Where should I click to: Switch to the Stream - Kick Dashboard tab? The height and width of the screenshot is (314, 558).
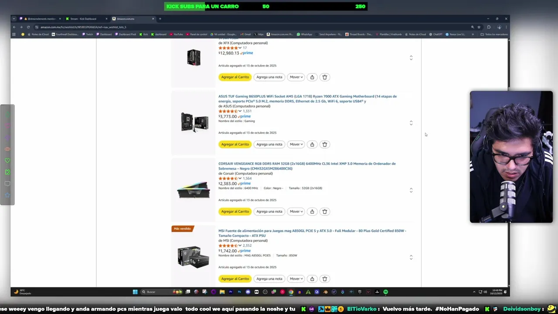pos(87,19)
